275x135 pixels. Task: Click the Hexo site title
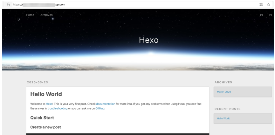[149, 40]
